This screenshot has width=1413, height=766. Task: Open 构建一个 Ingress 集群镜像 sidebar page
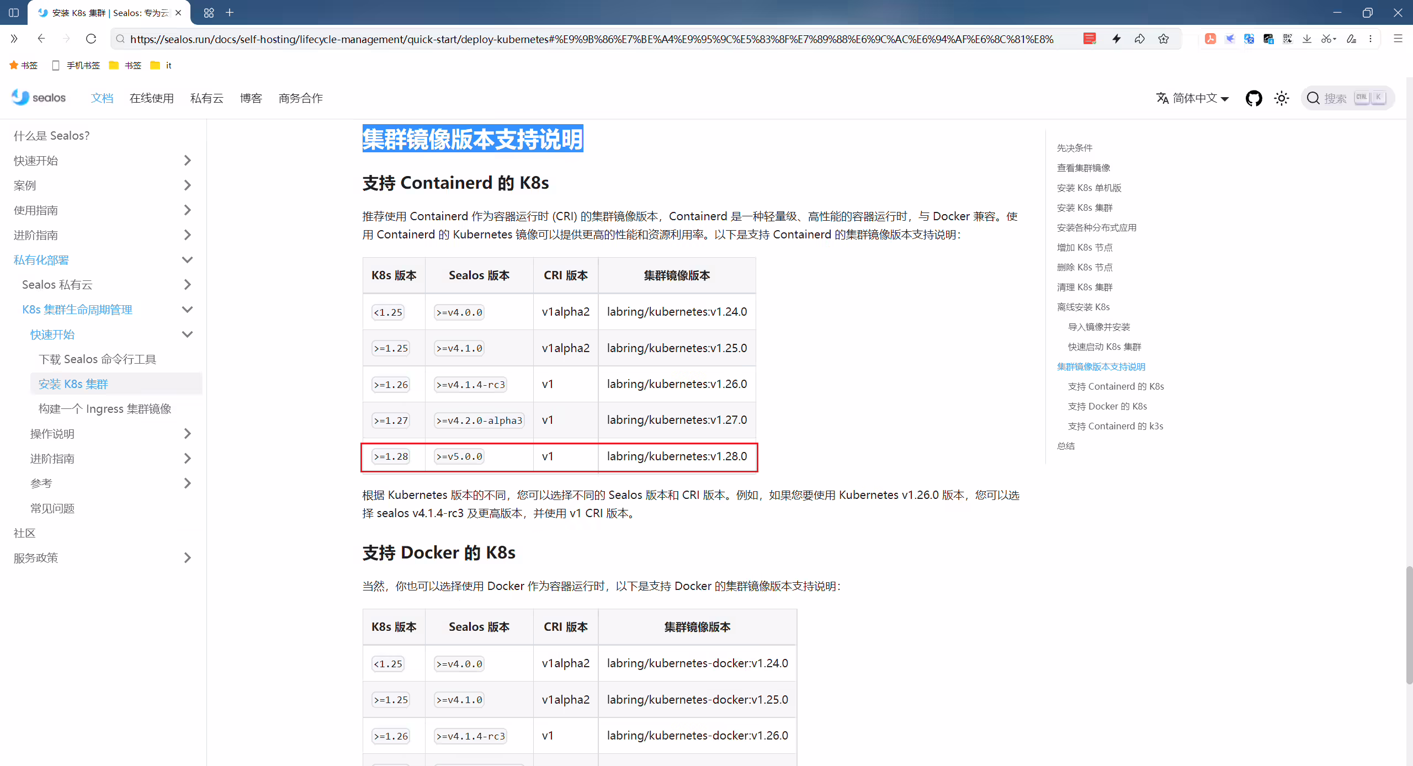tap(105, 409)
